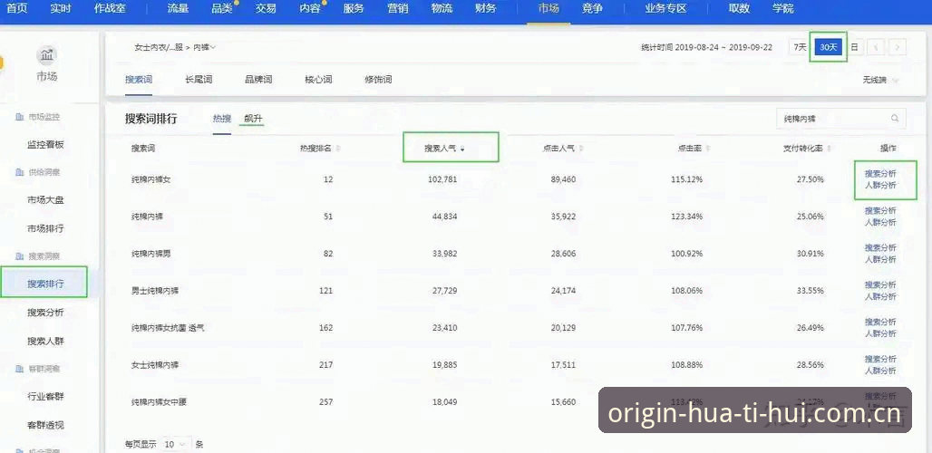Switch to the 长尾词 tab
This screenshot has width=932, height=453.
199,79
